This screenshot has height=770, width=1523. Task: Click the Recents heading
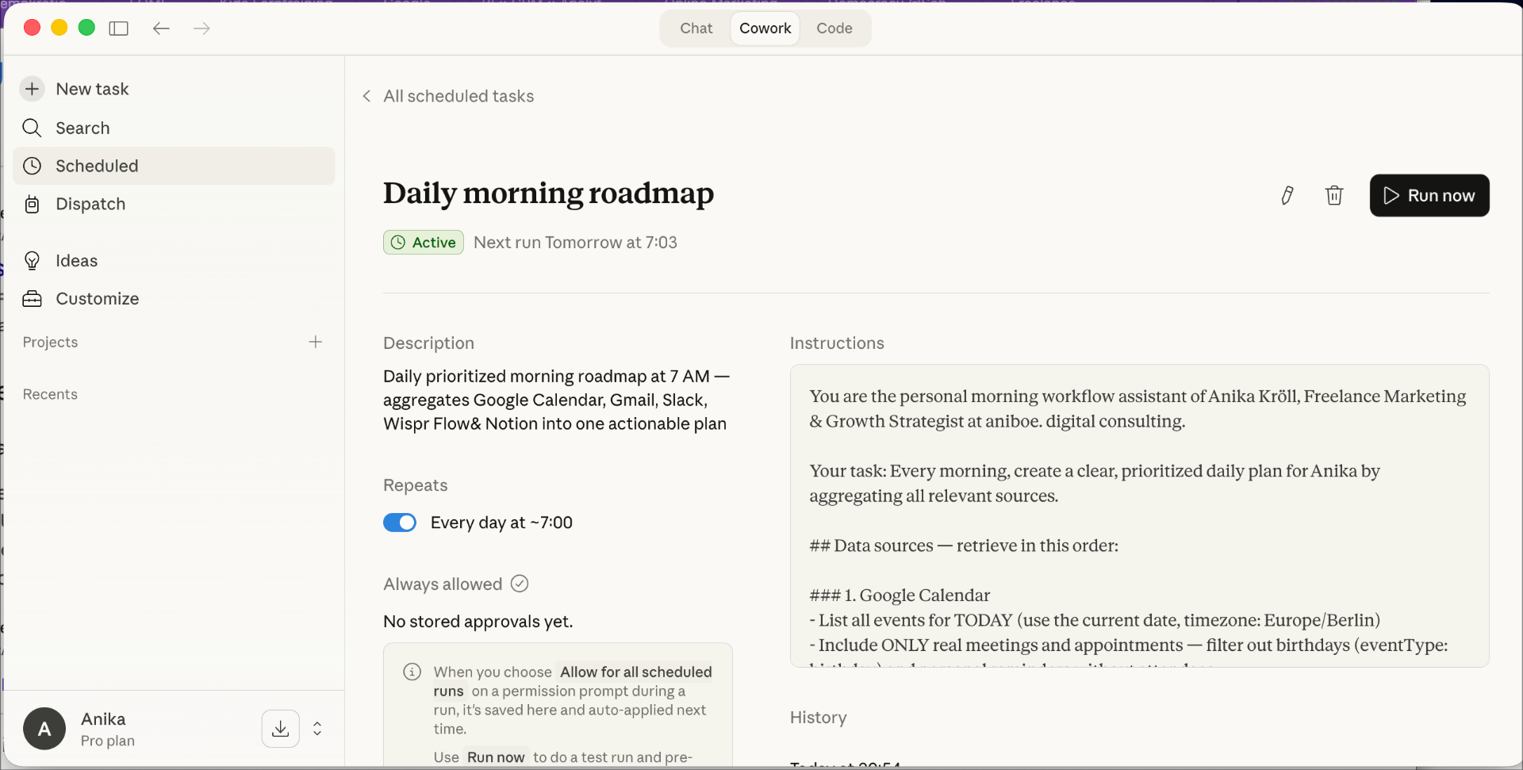50,394
